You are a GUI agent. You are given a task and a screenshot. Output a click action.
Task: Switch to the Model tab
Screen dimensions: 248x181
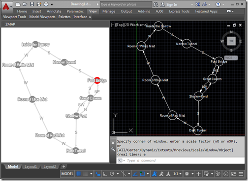(x=13, y=167)
